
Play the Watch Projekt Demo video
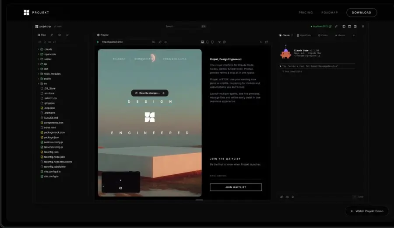[367, 211]
